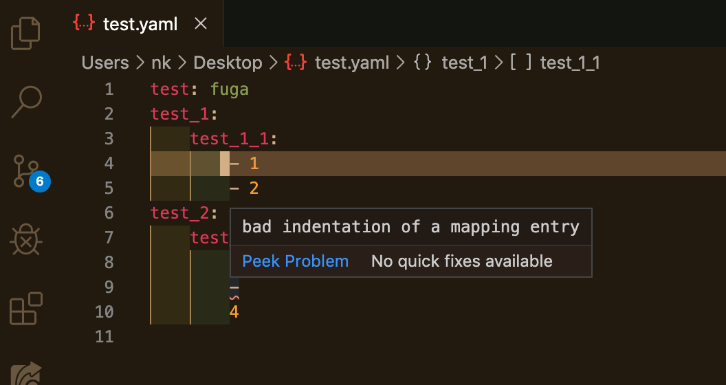Screen dimensions: 726x385
Task: Click the 'test' key on line 1
Action: click(169, 89)
